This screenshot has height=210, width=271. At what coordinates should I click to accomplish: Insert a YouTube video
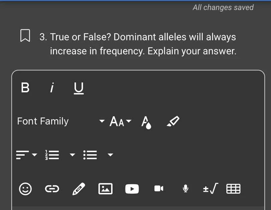pos(132,189)
